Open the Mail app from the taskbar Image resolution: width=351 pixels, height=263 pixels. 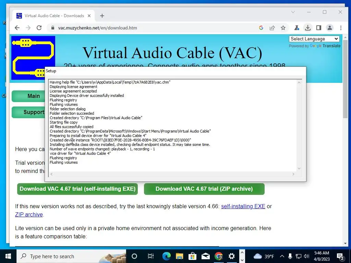click(206, 256)
